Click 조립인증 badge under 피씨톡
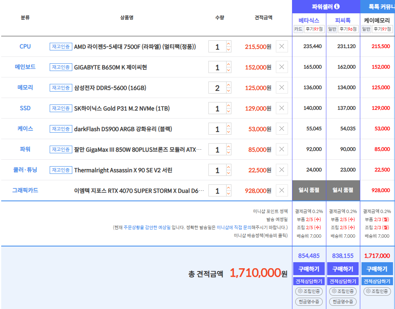This screenshot has height=309, width=395. 343,291
